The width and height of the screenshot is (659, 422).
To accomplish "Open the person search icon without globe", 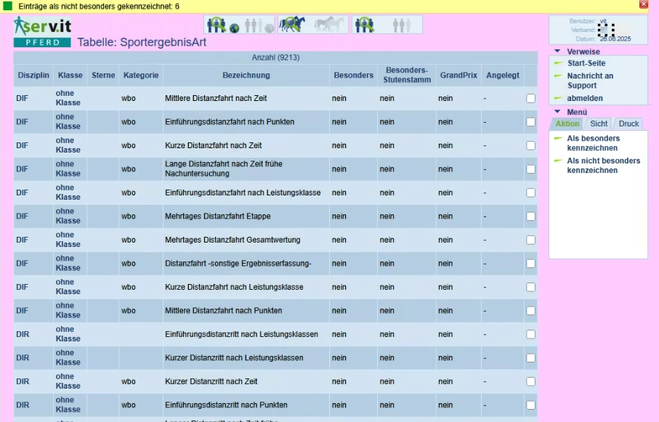I will (364, 25).
